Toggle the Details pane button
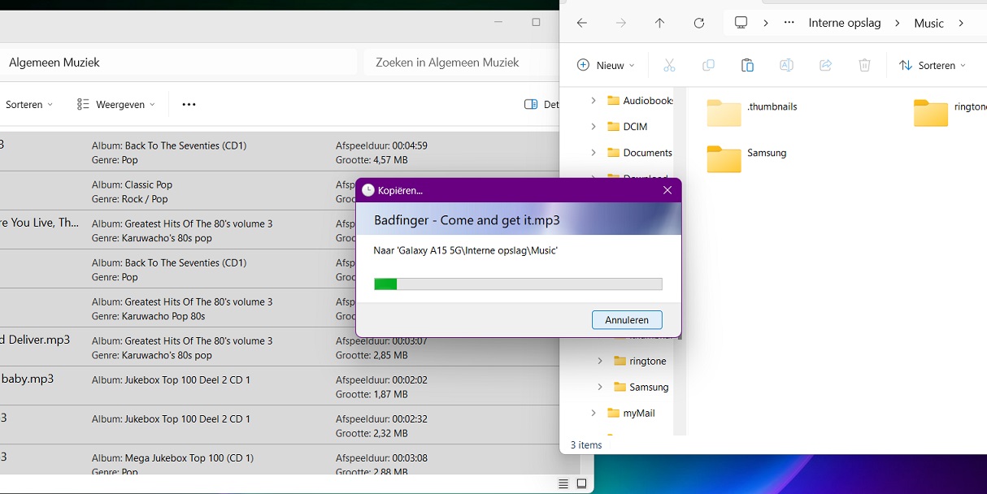The image size is (987, 494). point(541,104)
